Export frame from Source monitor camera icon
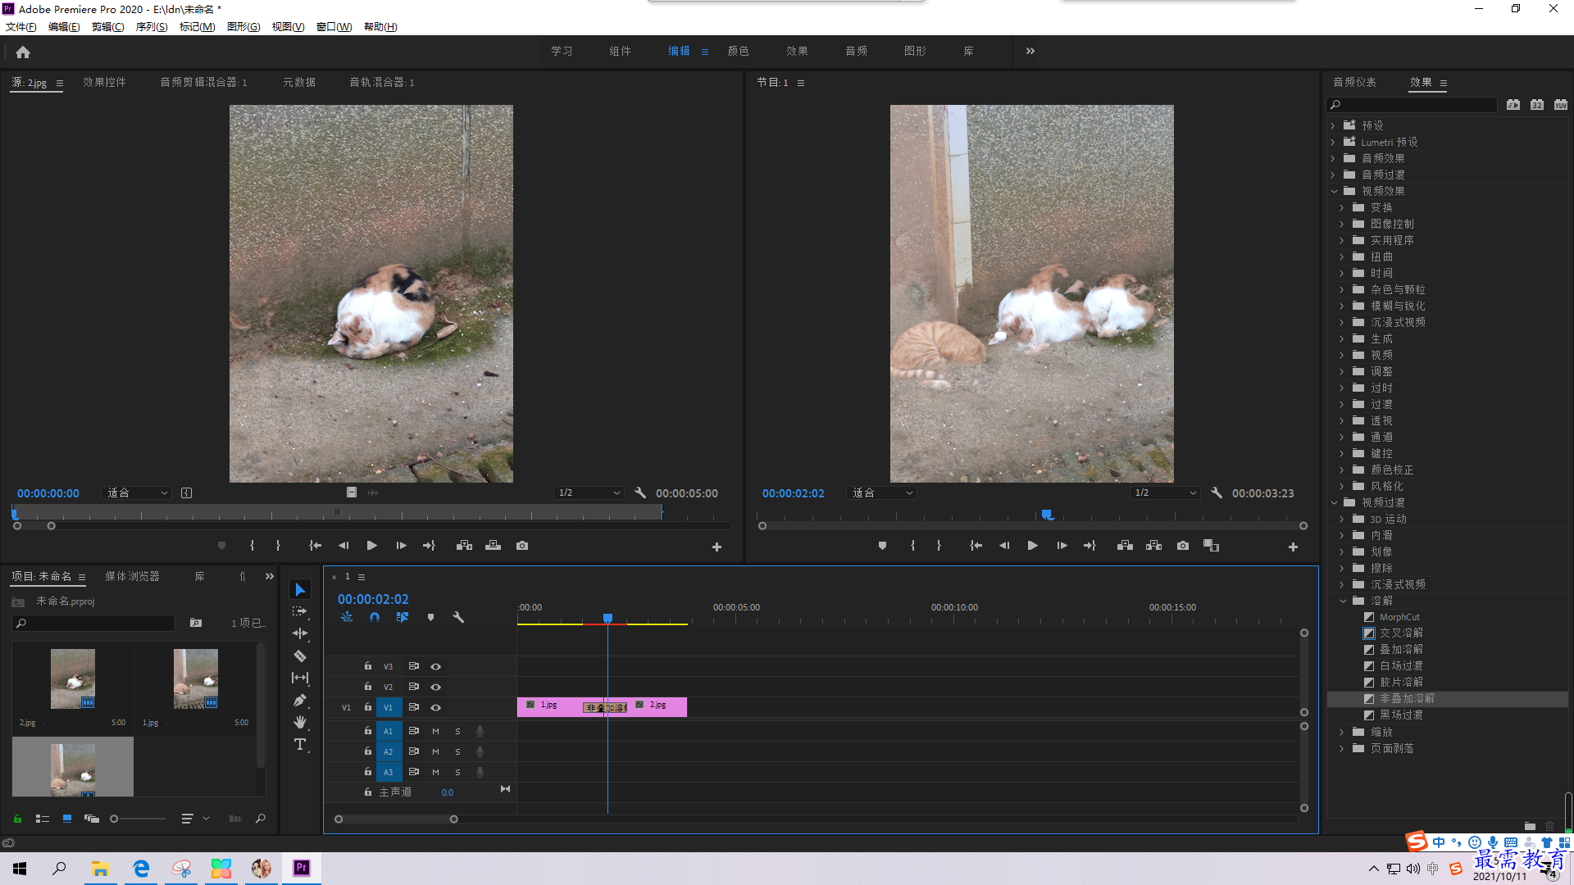 tap(522, 546)
